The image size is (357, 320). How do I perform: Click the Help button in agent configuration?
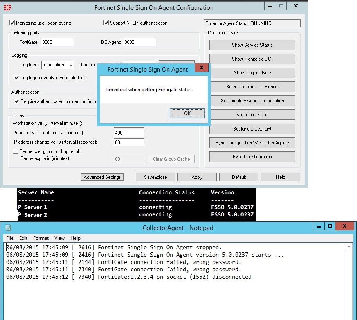(x=281, y=177)
